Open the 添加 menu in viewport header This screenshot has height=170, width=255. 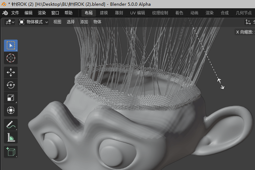coord(84,22)
